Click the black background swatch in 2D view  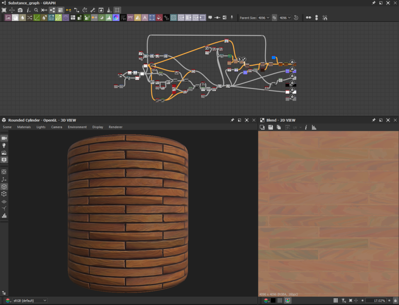[x=273, y=300]
